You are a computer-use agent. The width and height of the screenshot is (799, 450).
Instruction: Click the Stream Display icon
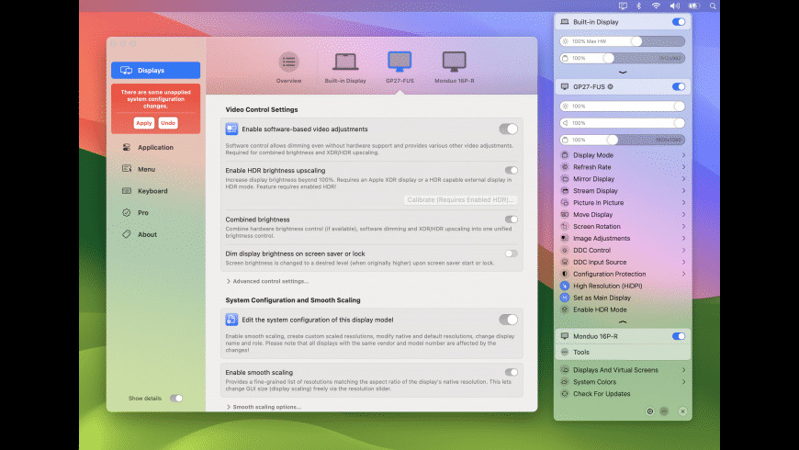coord(565,191)
